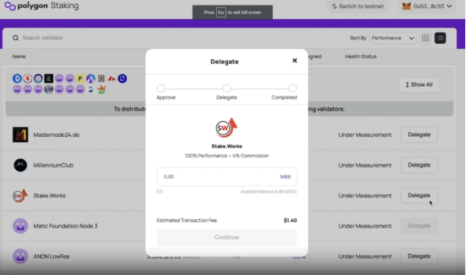Click the 100% Performance • 4% Commission text

226,155
